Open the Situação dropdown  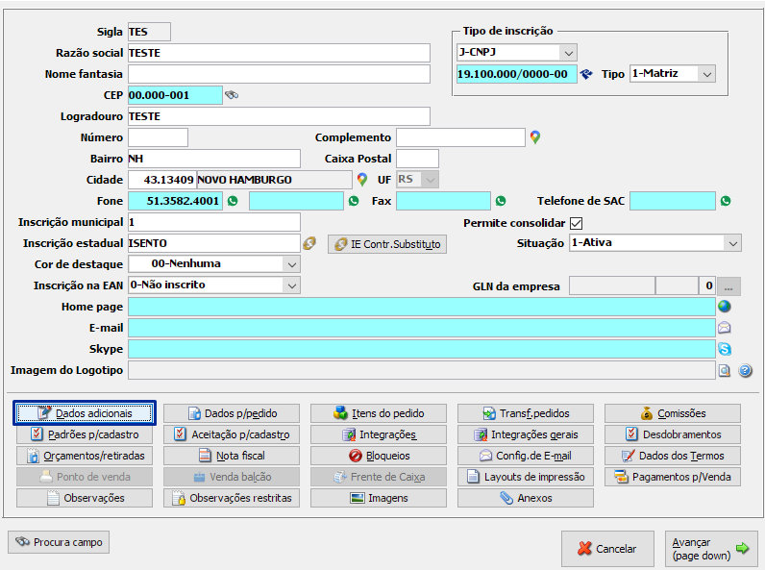click(732, 243)
